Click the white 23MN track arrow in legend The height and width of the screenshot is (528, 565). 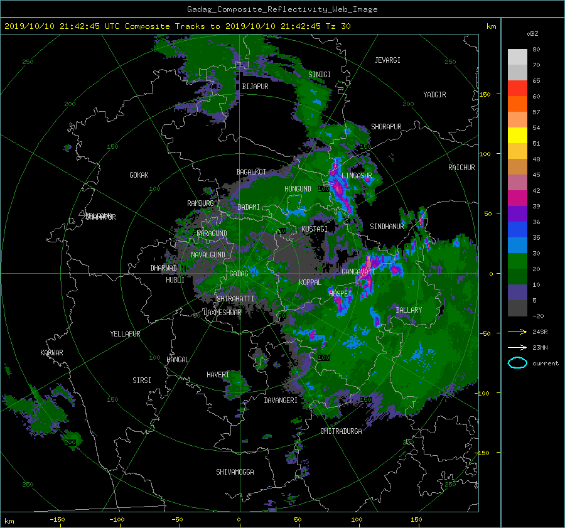[x=517, y=347]
